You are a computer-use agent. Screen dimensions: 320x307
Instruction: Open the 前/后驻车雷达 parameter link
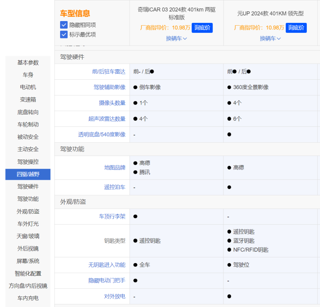109,71
